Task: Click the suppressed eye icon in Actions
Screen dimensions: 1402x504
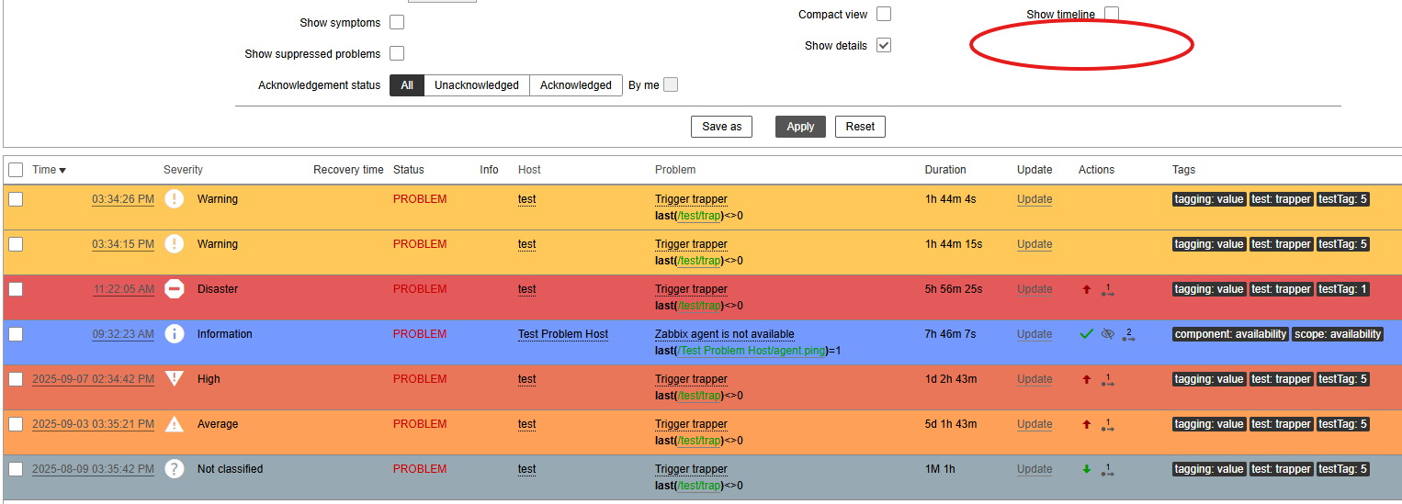Action: click(x=1107, y=334)
